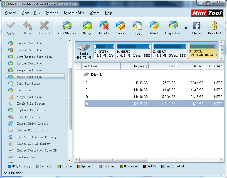
Task: Click the Change Drive Letter icon
Action: 11,124
